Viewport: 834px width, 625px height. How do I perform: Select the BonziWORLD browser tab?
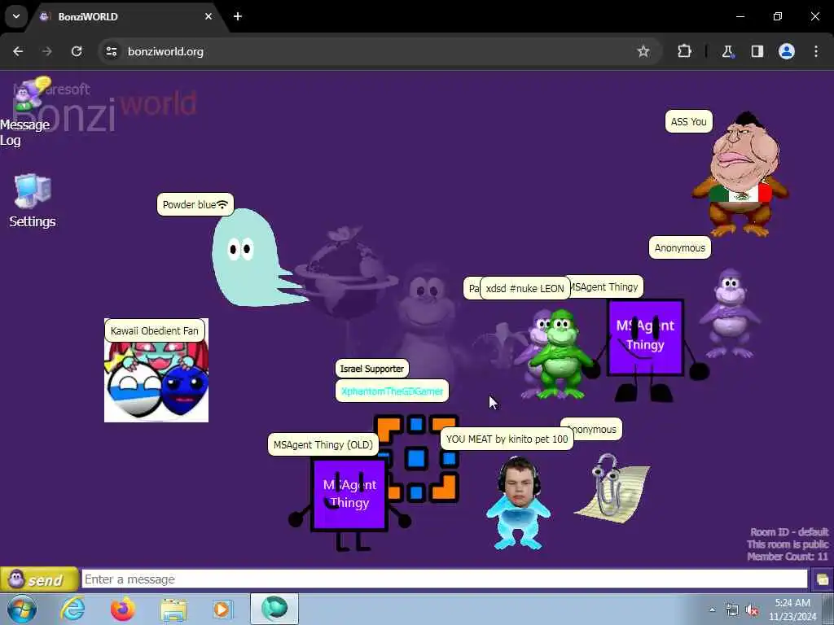pyautogui.click(x=128, y=16)
